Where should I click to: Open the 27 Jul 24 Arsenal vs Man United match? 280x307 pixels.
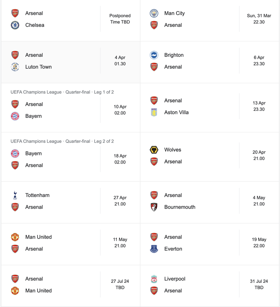pyautogui.click(x=71, y=284)
